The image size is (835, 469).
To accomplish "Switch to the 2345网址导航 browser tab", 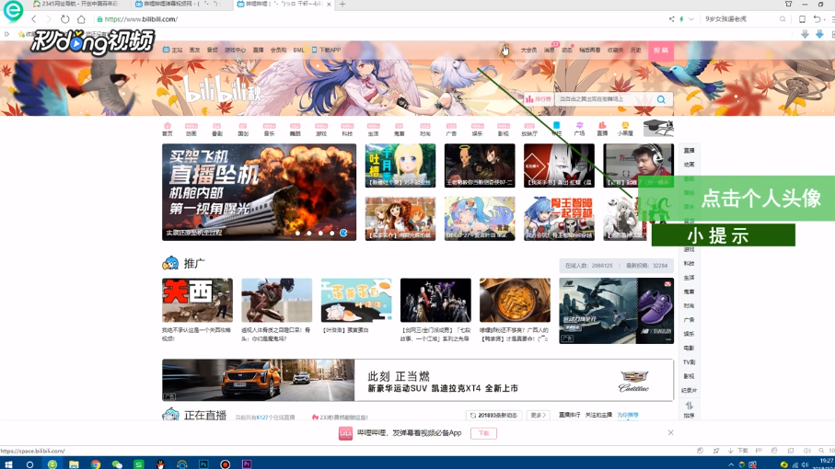I will (x=75, y=5).
